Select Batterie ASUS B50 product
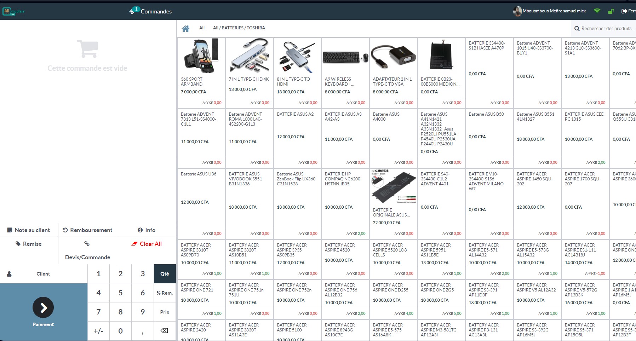This screenshot has height=341, width=636. [489, 138]
